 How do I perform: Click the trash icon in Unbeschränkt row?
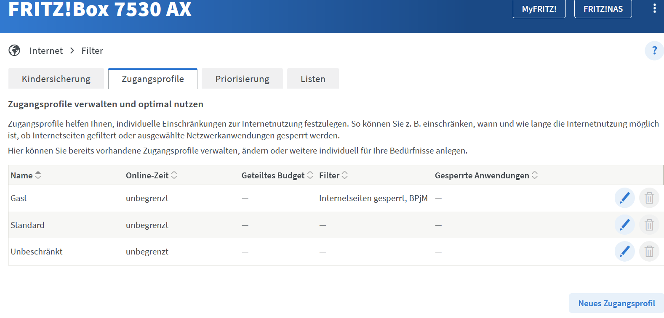[649, 252]
